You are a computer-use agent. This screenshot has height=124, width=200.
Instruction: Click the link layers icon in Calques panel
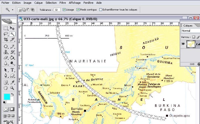pyautogui.click(x=192, y=64)
